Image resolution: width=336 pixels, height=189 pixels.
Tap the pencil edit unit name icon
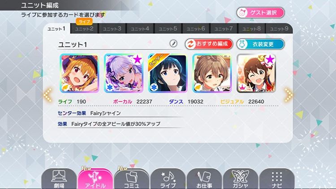click(x=173, y=43)
